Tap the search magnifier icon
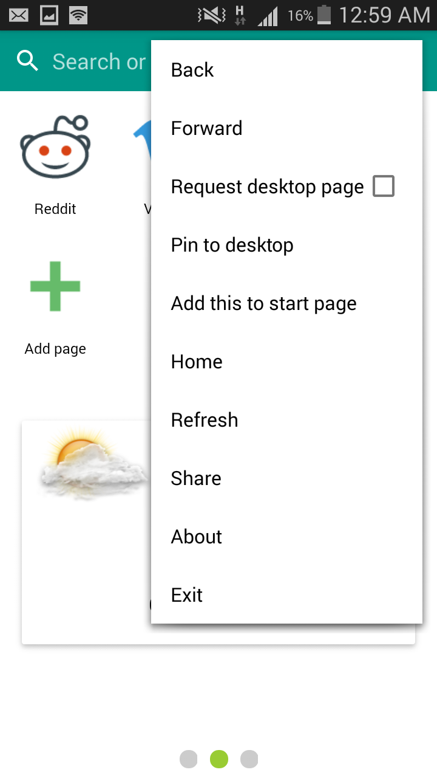Image resolution: width=437 pixels, height=778 pixels. tap(27, 61)
